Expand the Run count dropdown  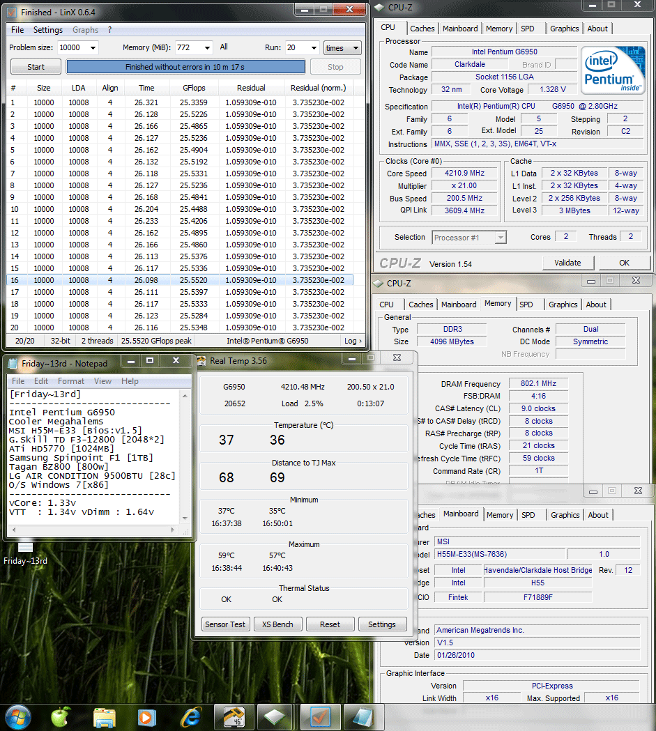coord(312,48)
